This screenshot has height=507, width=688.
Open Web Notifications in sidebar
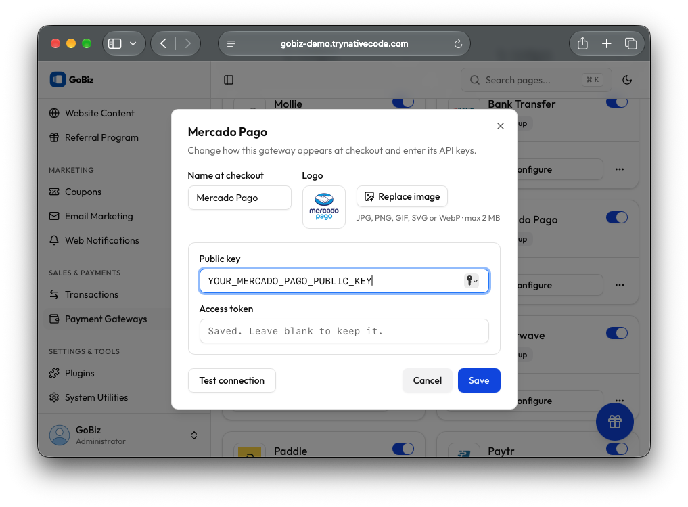pos(101,240)
